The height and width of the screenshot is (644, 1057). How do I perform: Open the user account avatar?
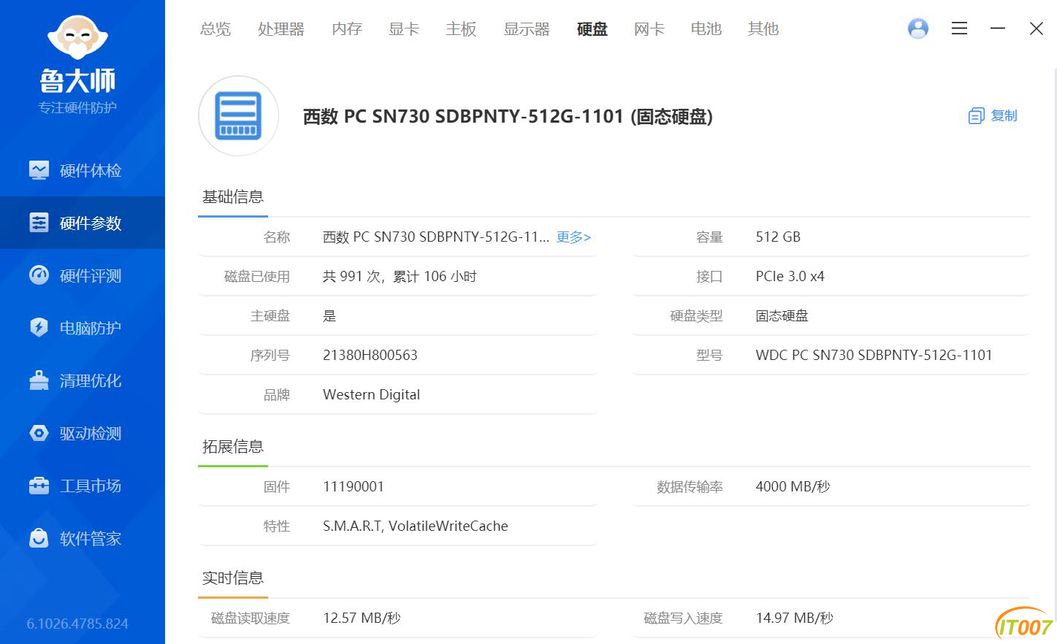918,28
